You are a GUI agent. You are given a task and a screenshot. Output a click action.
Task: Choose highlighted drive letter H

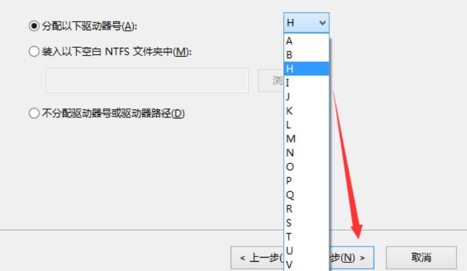pos(306,69)
